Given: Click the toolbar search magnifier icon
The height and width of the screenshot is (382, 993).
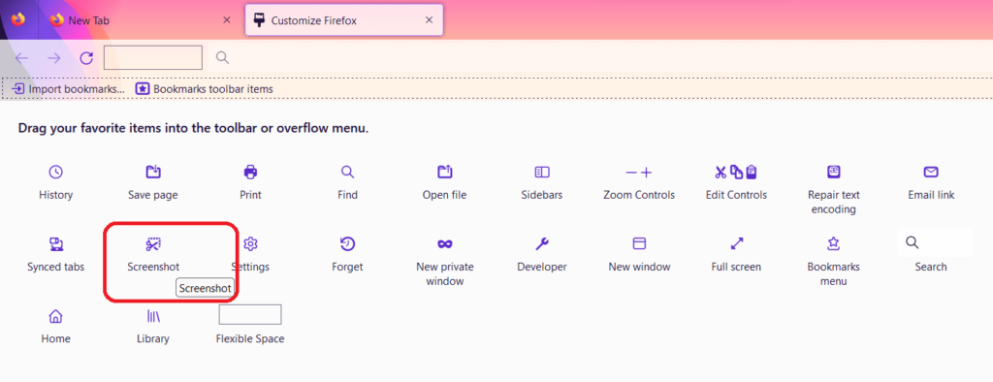Looking at the screenshot, I should (222, 57).
